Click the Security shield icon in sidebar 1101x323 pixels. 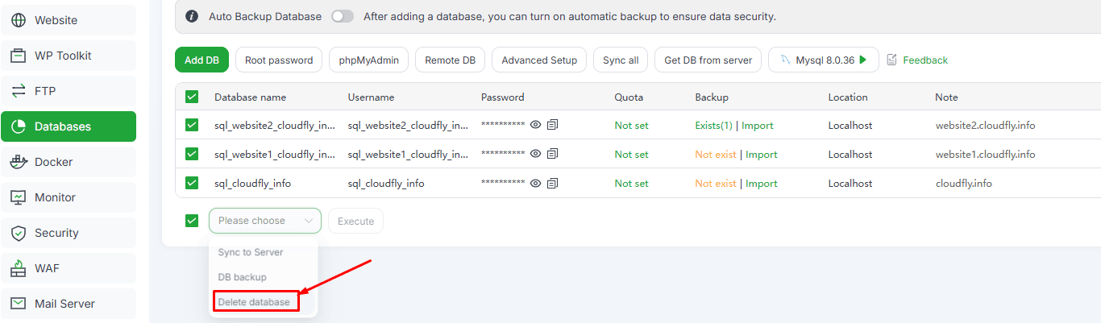[19, 233]
